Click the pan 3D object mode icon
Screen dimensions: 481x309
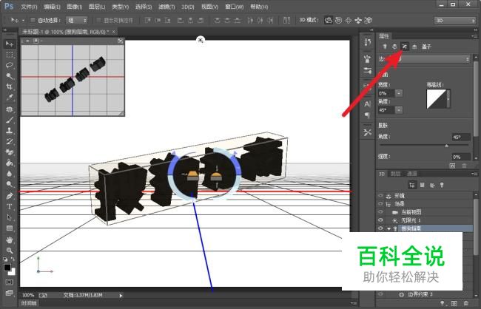[349, 20]
